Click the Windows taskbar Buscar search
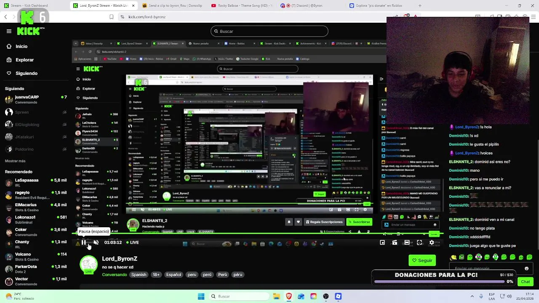Viewport: 539px width, 303px height. point(239,296)
